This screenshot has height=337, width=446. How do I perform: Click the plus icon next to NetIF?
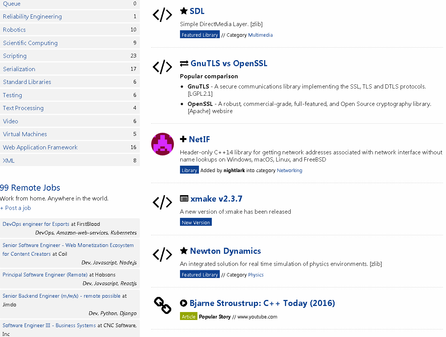click(x=185, y=139)
